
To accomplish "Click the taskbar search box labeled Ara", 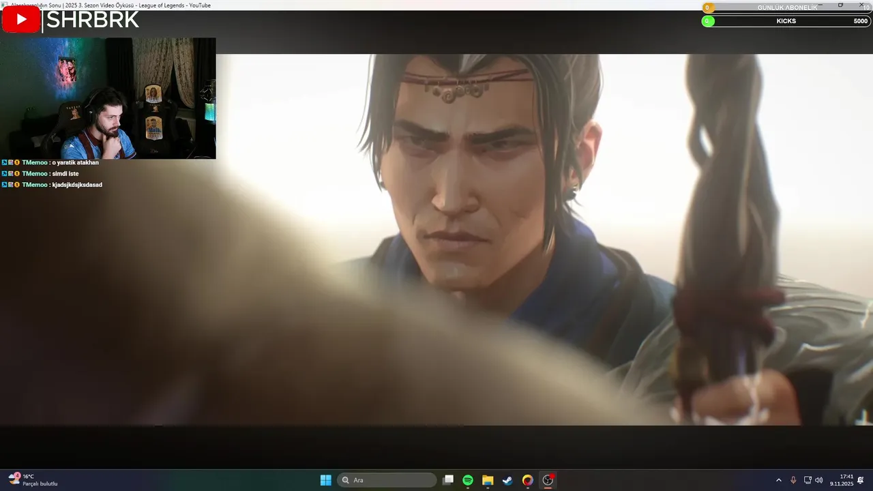I will click(x=387, y=480).
